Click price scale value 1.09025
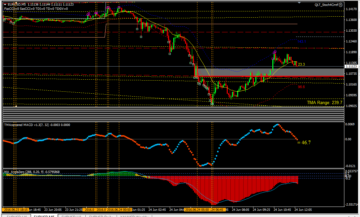Screen dimensions: 360x217 (351, 106)
